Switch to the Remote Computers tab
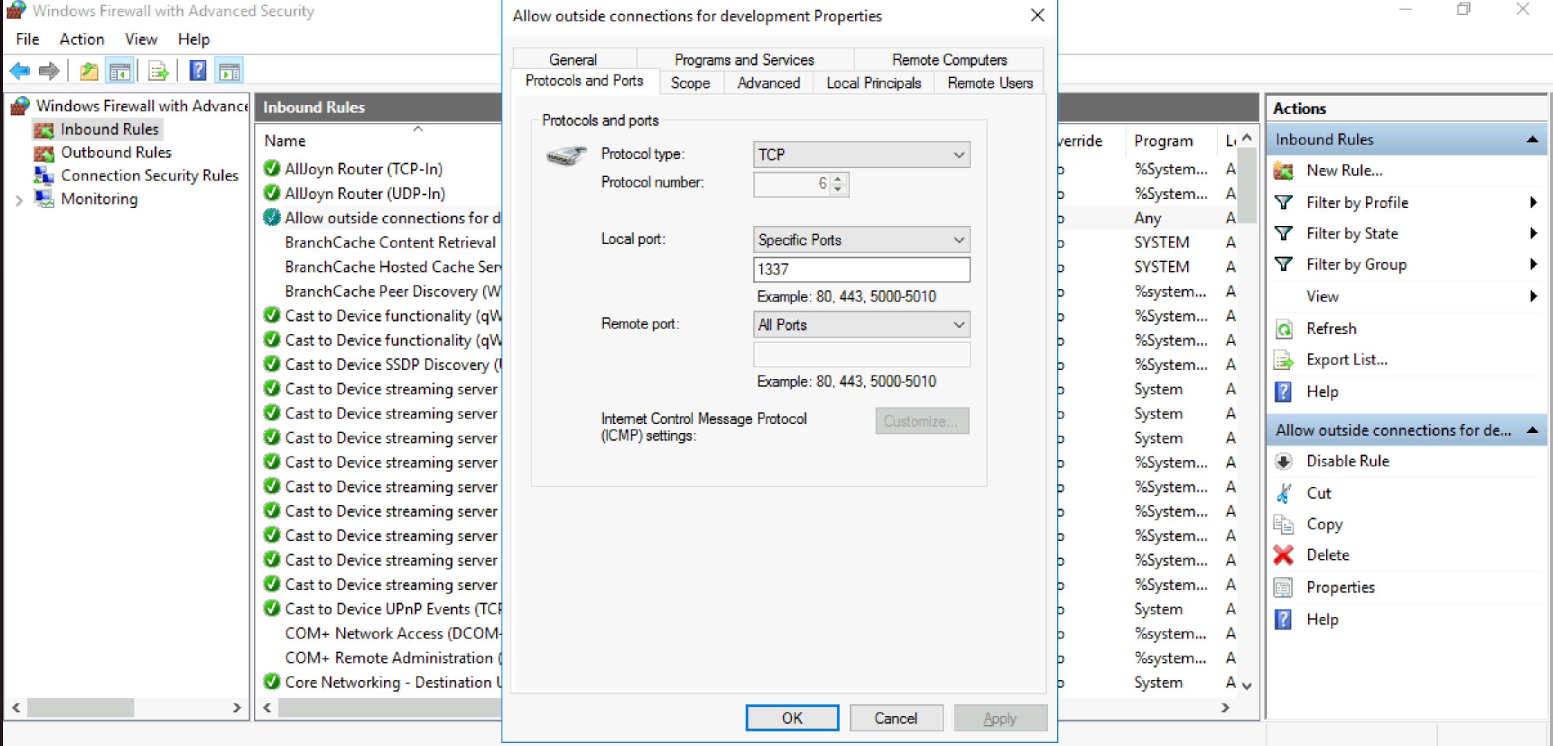The width and height of the screenshot is (1553, 746). (949, 60)
